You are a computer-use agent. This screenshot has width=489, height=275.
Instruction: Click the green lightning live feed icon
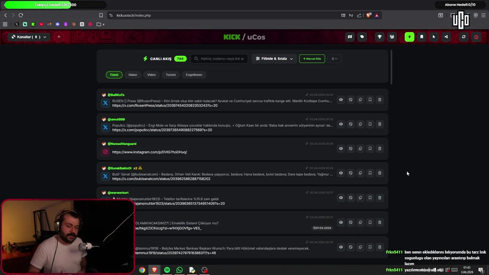point(410,37)
